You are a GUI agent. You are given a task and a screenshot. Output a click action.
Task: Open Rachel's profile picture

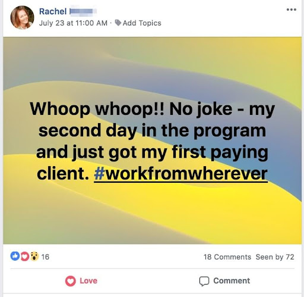tap(22, 17)
